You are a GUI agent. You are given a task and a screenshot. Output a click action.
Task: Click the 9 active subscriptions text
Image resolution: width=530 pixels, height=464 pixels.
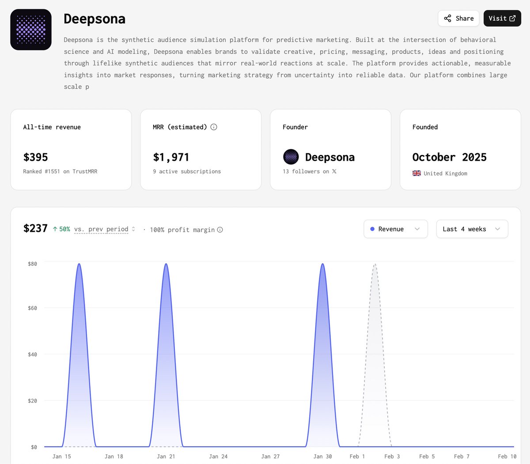click(187, 171)
